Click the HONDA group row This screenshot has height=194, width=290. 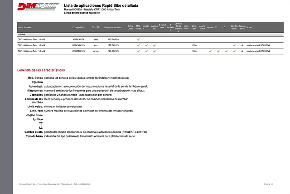pos(150,34)
